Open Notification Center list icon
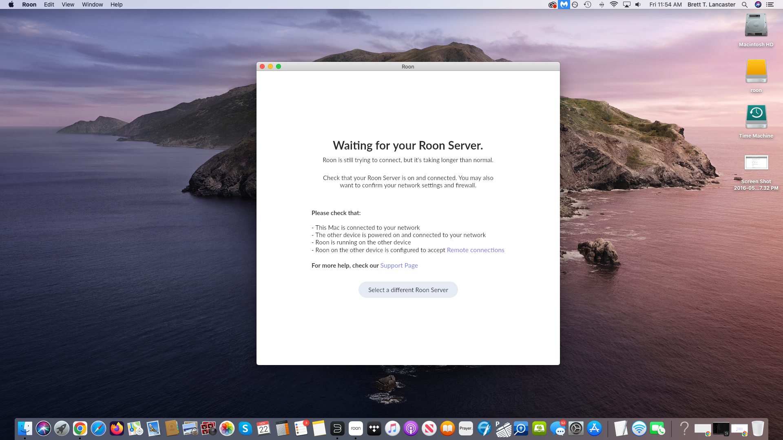The width and height of the screenshot is (783, 440). tap(770, 4)
